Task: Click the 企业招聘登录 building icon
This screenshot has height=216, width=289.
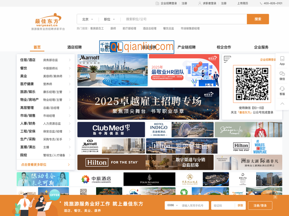Action: [158, 3]
